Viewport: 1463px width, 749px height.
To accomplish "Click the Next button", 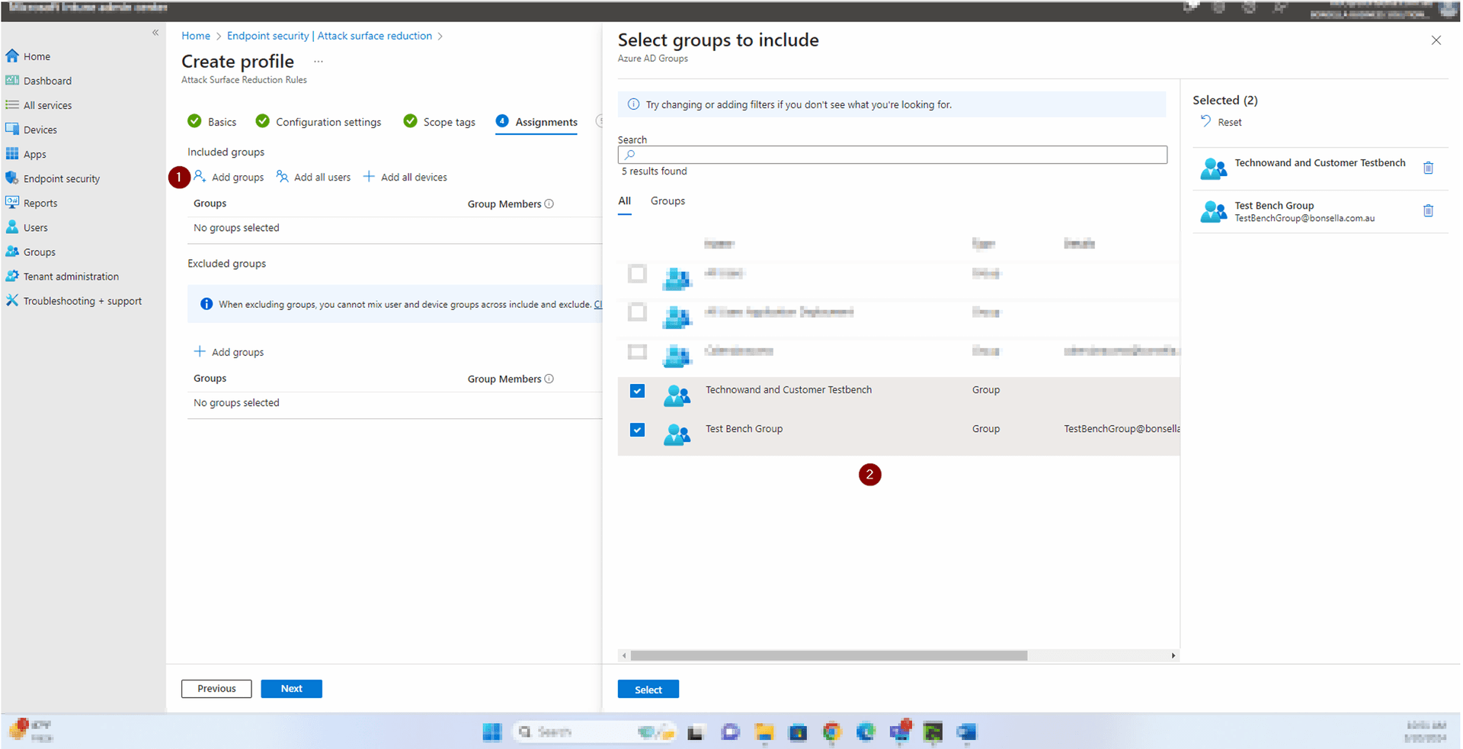I will [x=291, y=688].
